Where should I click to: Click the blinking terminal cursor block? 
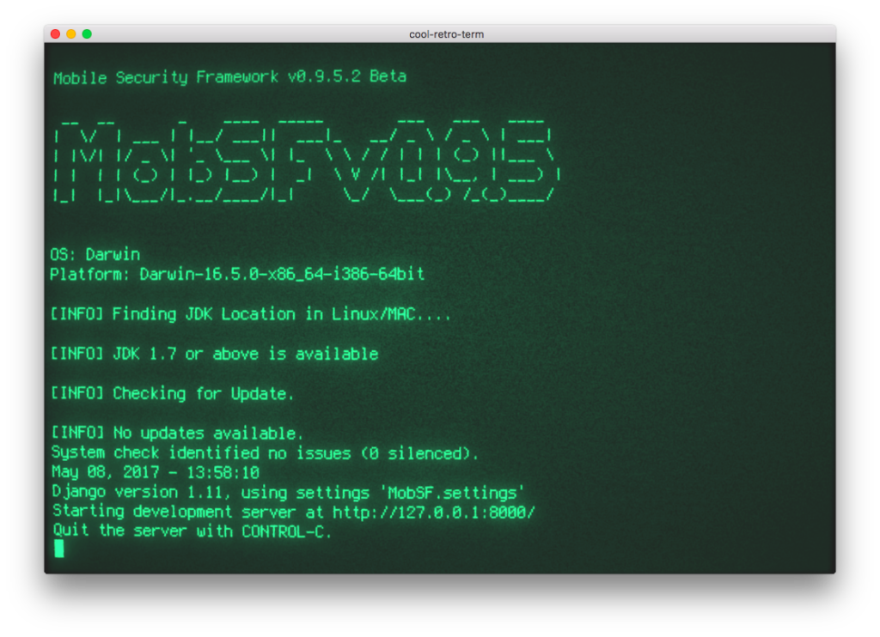pos(59,549)
